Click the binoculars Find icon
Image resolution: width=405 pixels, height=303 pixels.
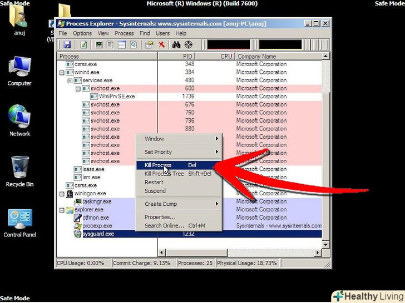pyautogui.click(x=176, y=45)
